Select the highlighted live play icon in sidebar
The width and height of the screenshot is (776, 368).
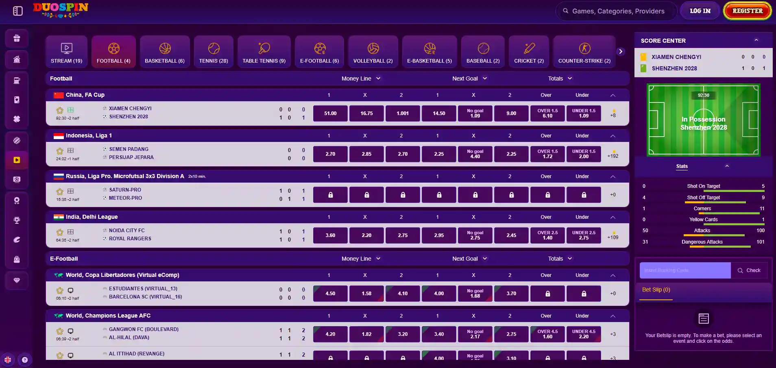point(17,160)
